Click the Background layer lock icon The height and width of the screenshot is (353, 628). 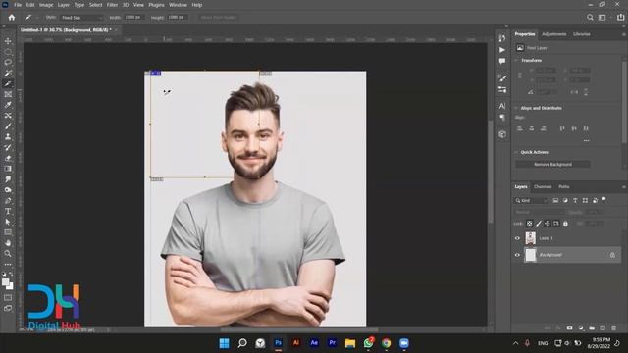point(612,255)
